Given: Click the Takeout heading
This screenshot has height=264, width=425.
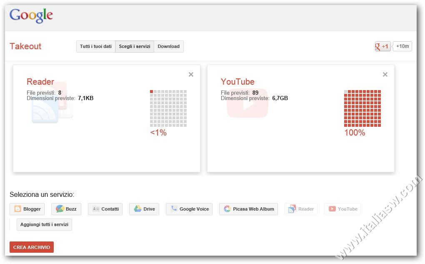Looking at the screenshot, I should (x=25, y=46).
